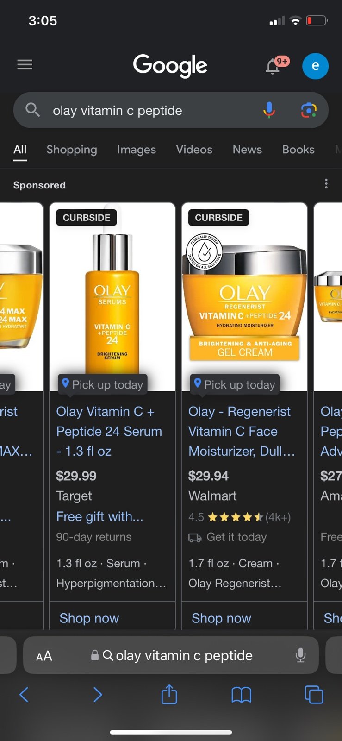Screen dimensions: 342x741
Task: Tap the Safari share icon
Action: (x=169, y=694)
